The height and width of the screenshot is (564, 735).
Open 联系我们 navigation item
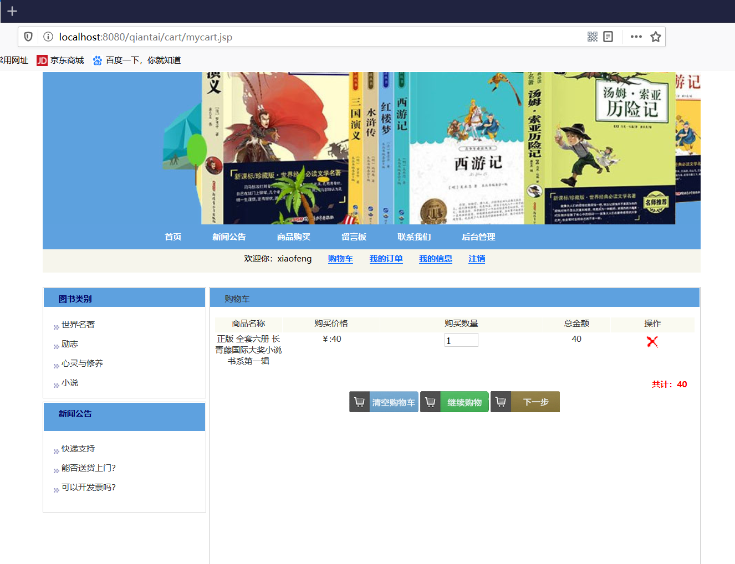click(414, 237)
